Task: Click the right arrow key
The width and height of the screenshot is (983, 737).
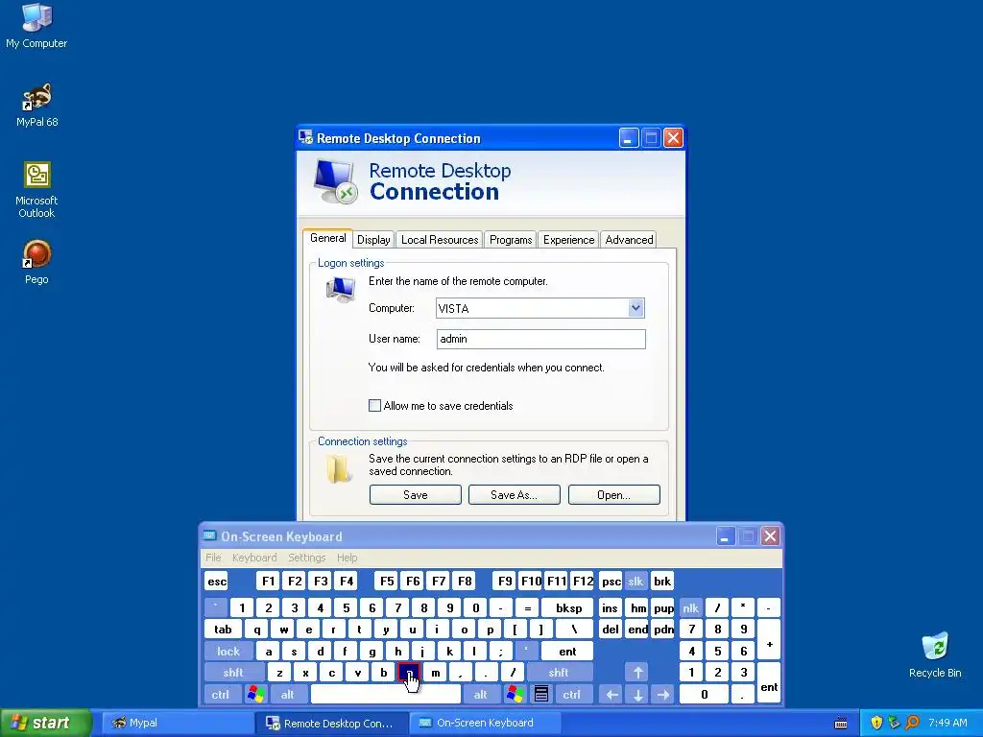Action: click(x=663, y=695)
